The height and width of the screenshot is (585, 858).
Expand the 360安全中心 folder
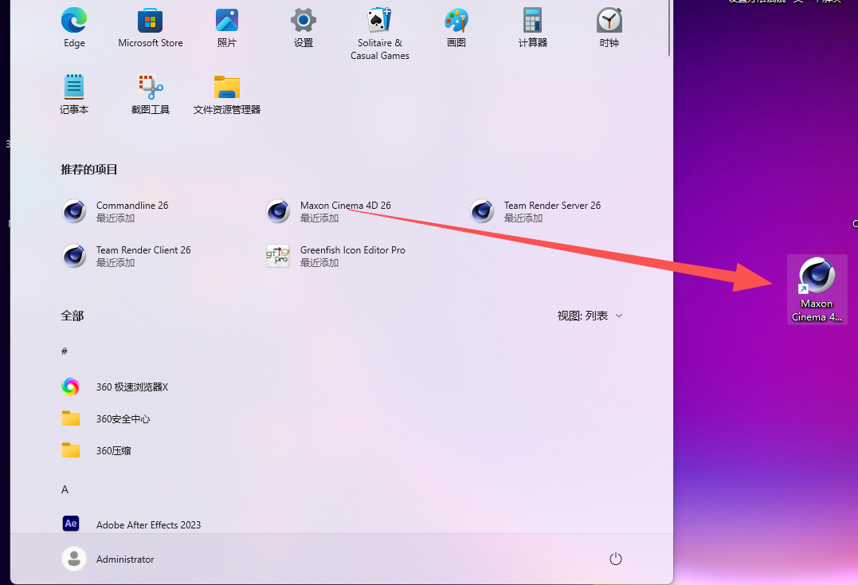[x=123, y=418]
